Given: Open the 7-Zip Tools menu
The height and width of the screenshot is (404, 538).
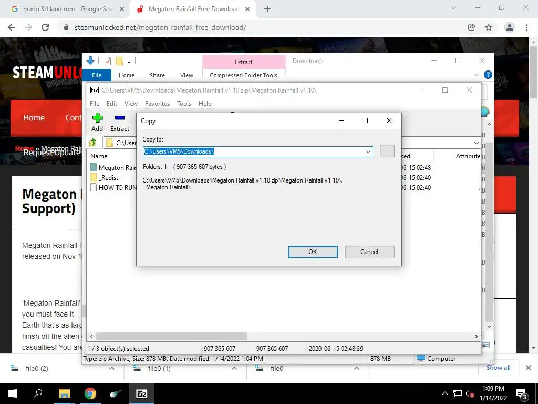Looking at the screenshot, I should 184,104.
